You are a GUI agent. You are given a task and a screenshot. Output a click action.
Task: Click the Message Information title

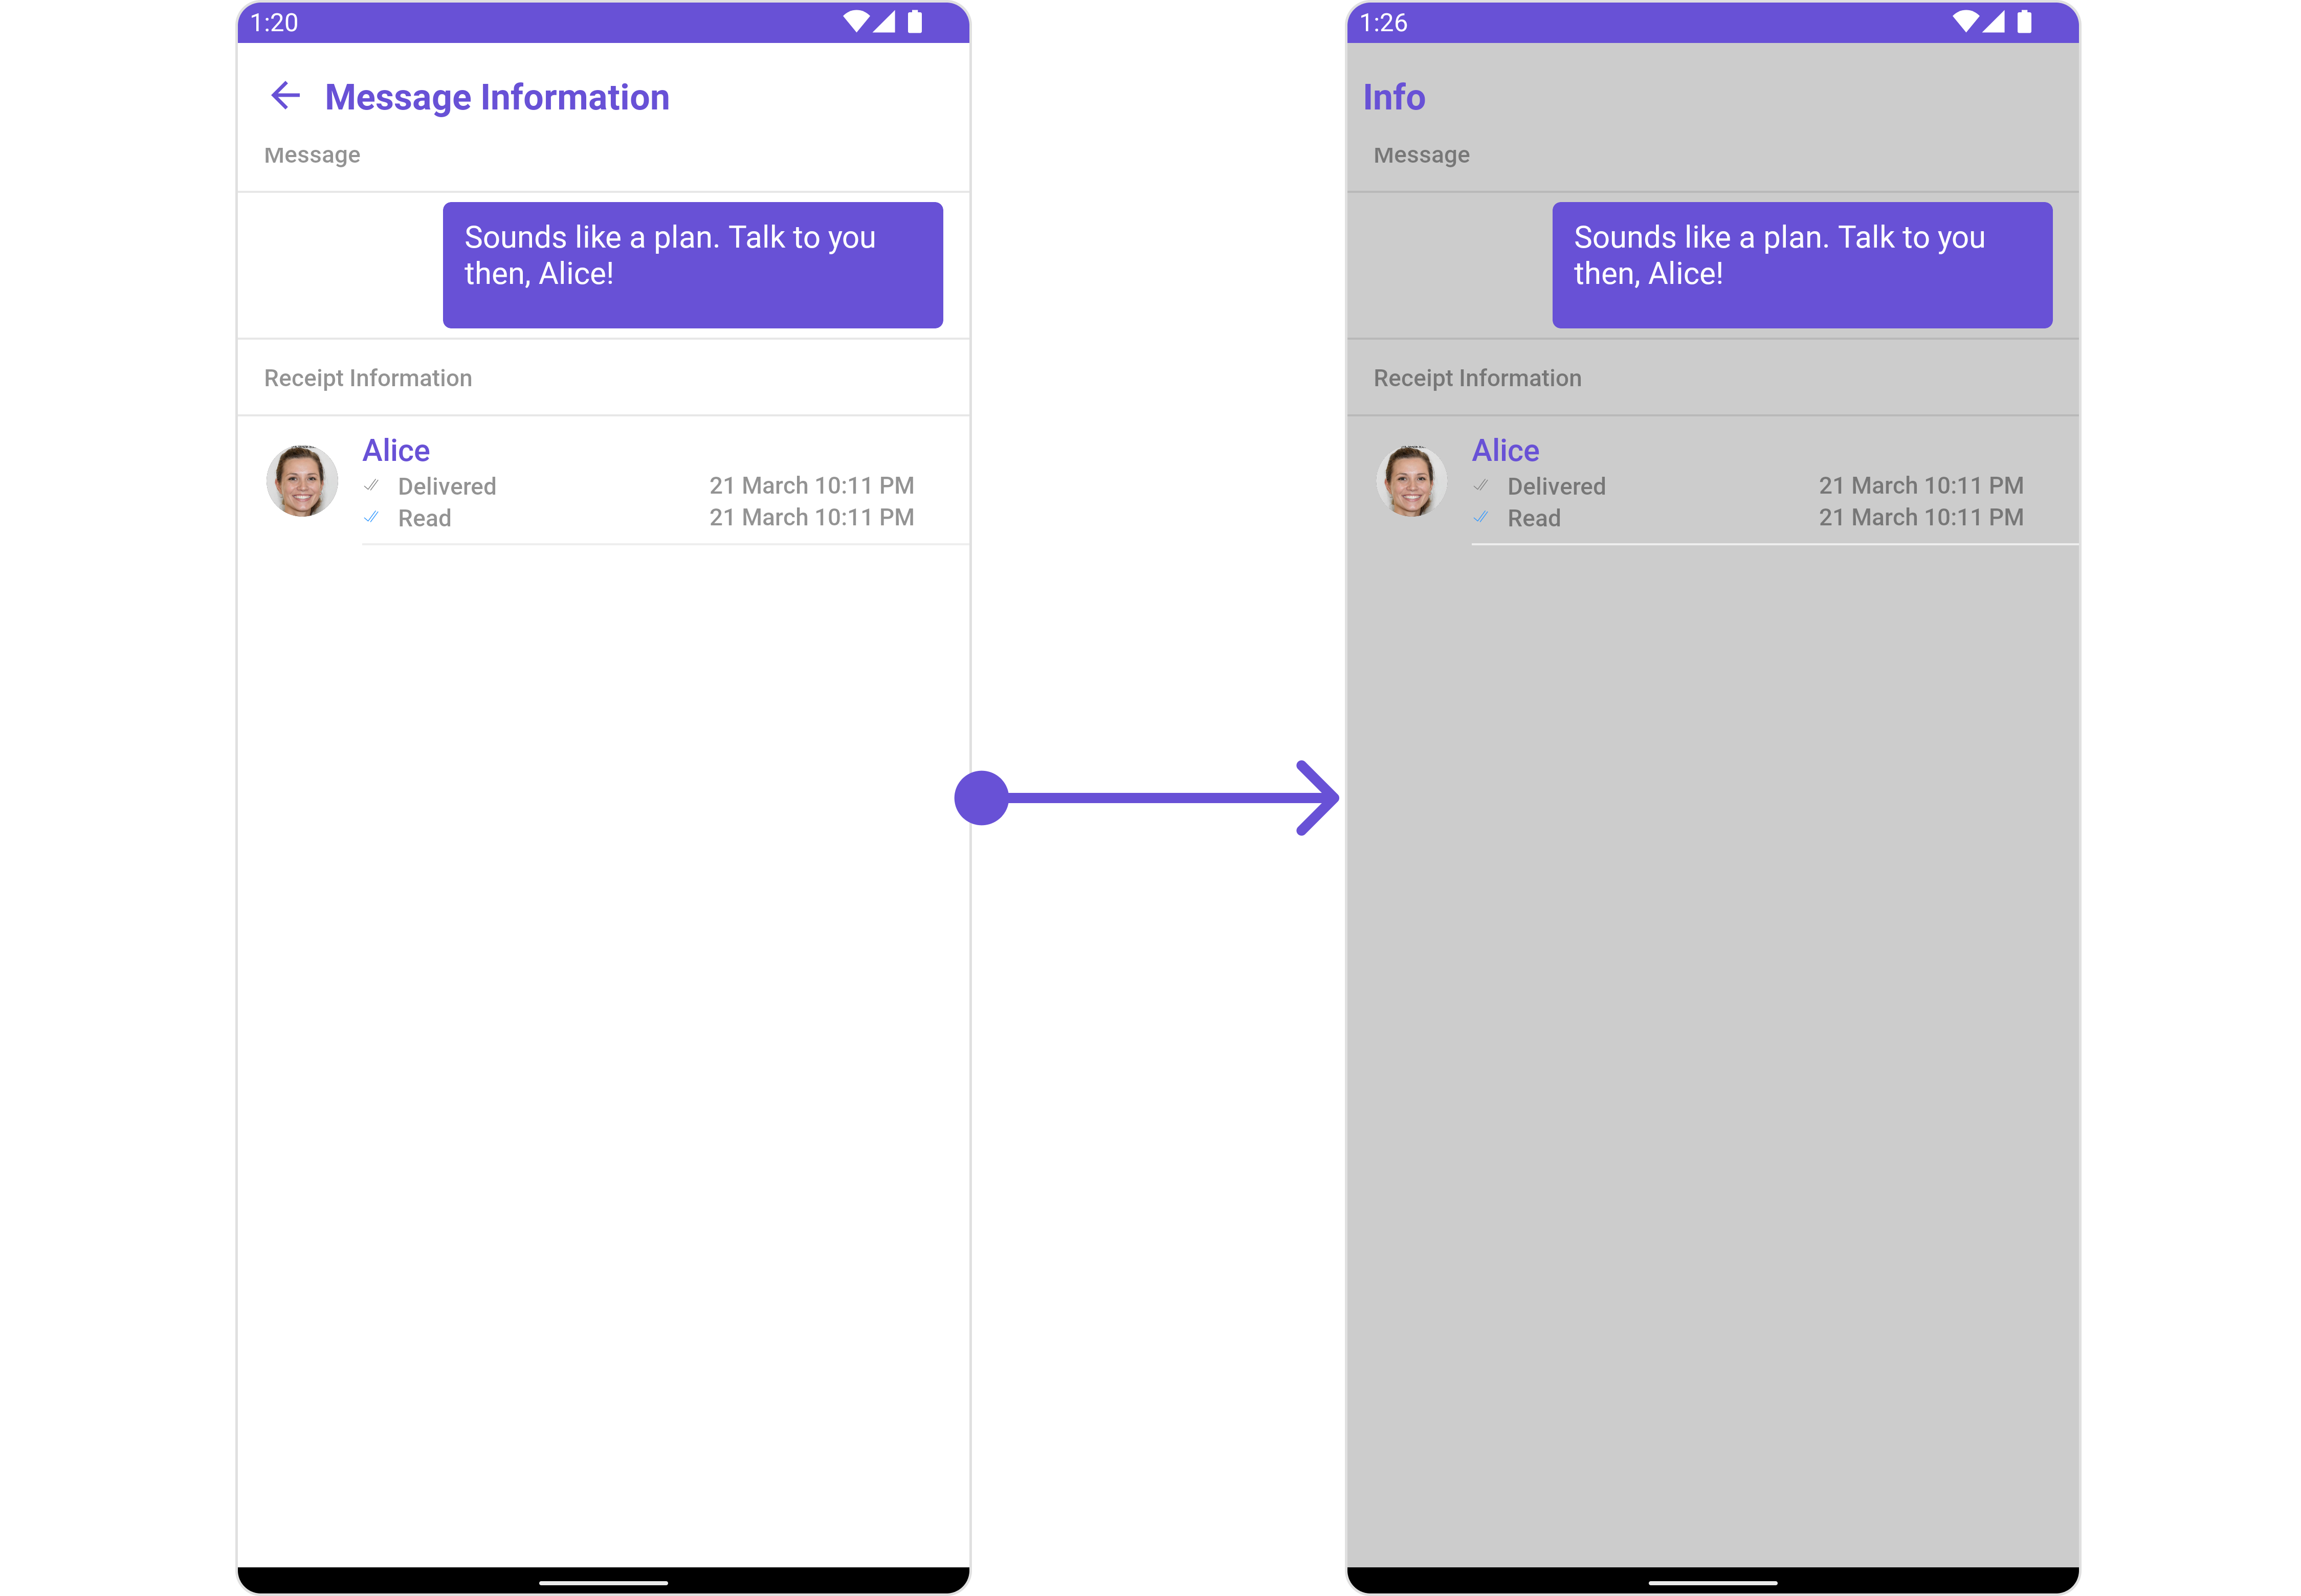[497, 97]
